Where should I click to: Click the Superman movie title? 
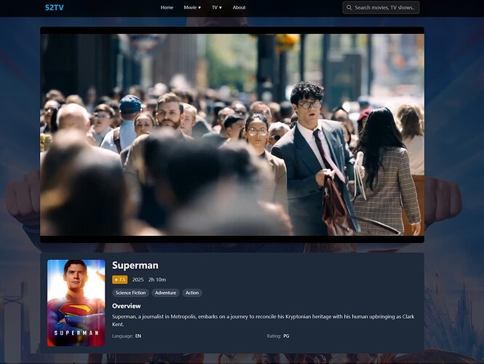pos(135,265)
